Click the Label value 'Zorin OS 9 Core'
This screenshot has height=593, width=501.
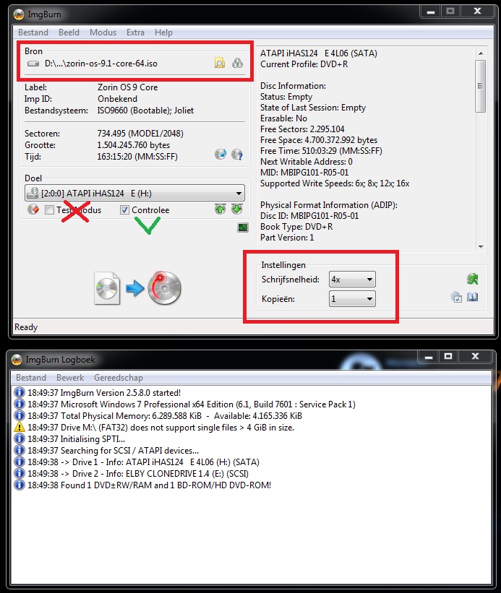point(127,87)
